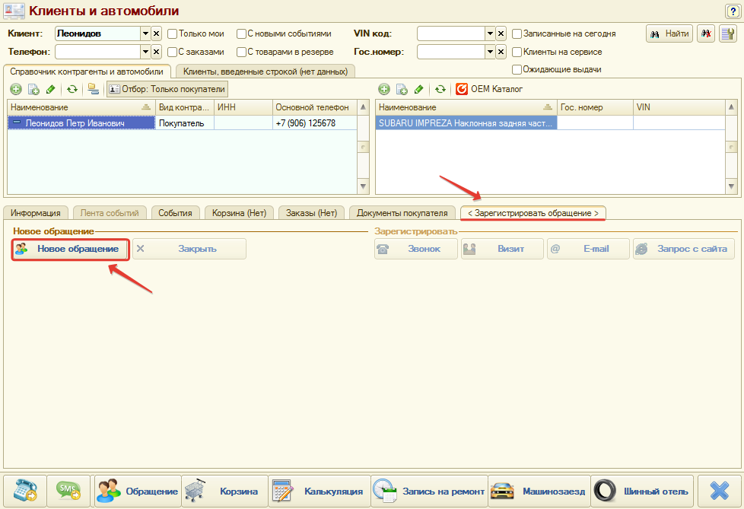Copy the selected contractor using the copy icon
The image size is (744, 509).
pyautogui.click(x=33, y=89)
